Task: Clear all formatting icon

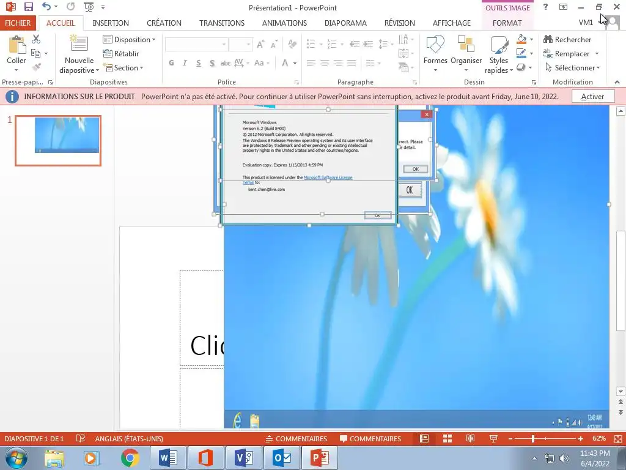Action: pyautogui.click(x=292, y=44)
